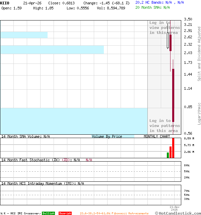Click the red Bearish legend badge

tap(65, 213)
